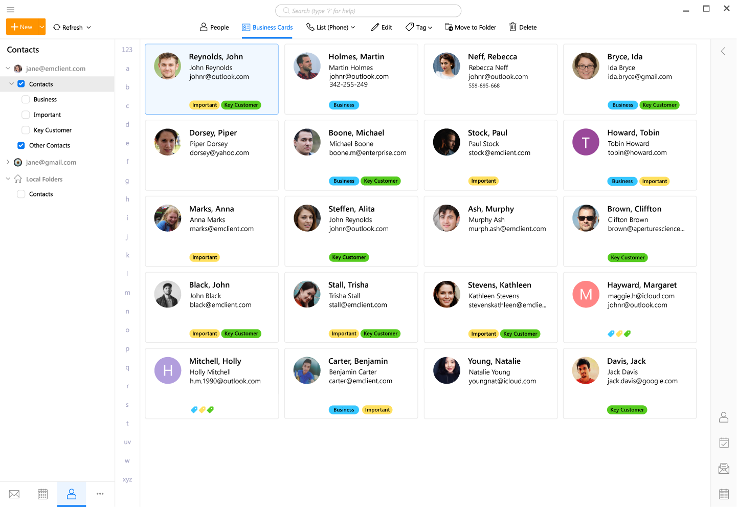Check the Key Customer checkbox

[x=26, y=130]
